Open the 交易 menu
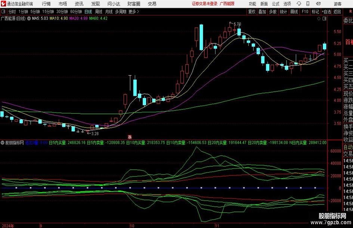The height and width of the screenshot is (228, 353). click(152, 4)
